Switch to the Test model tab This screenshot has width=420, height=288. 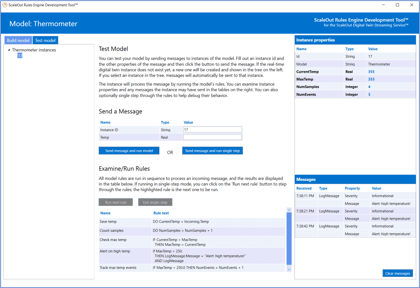click(45, 40)
